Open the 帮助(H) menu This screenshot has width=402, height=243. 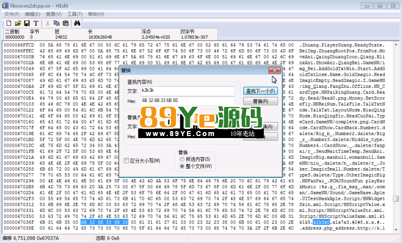pyautogui.click(x=96, y=14)
